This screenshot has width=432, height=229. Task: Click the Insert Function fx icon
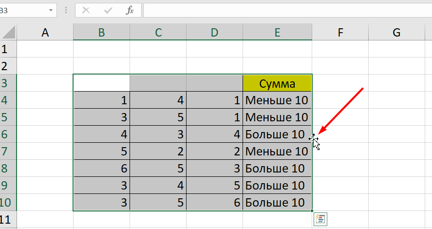coord(130,10)
